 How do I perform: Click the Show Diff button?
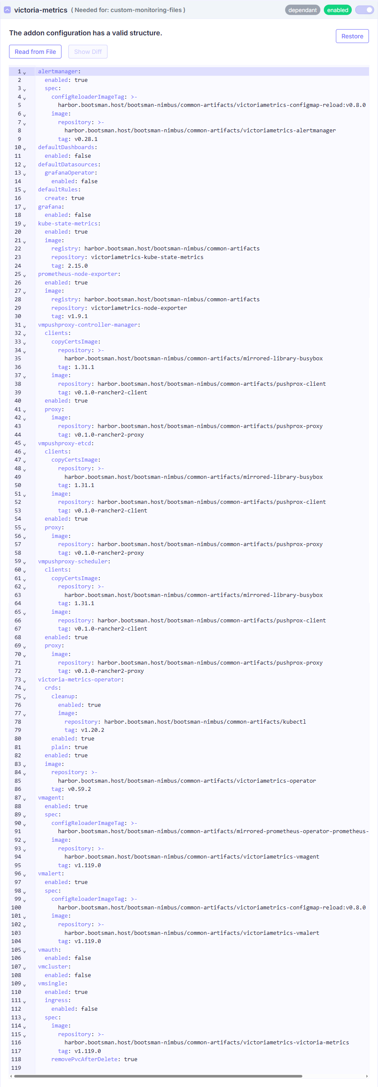click(x=88, y=52)
